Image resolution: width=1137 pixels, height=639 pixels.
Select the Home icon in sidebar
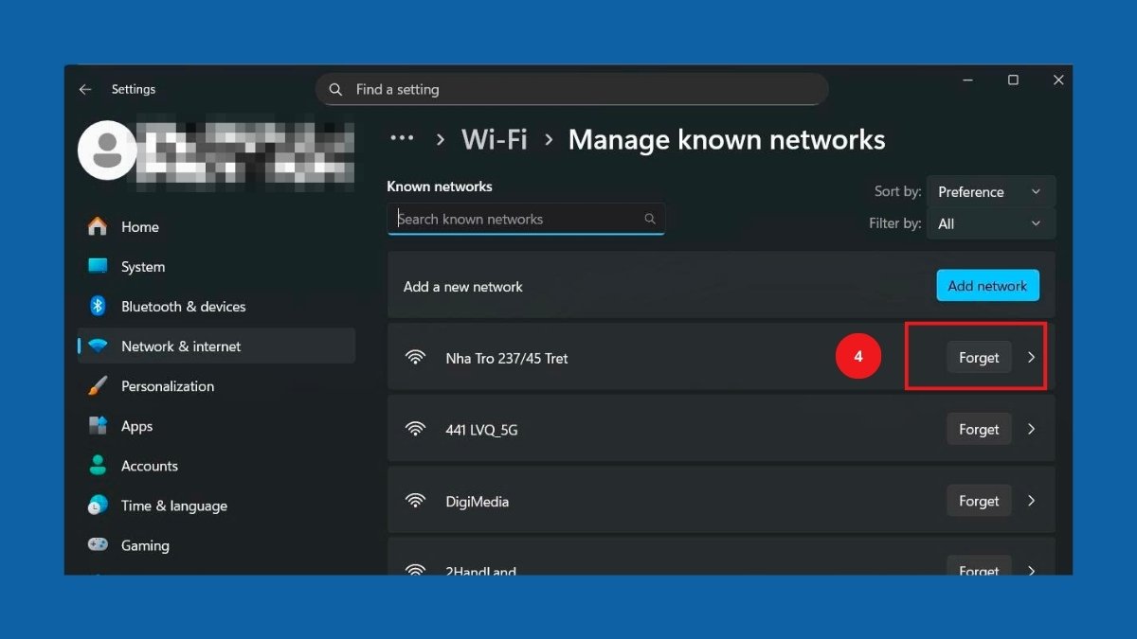click(99, 226)
